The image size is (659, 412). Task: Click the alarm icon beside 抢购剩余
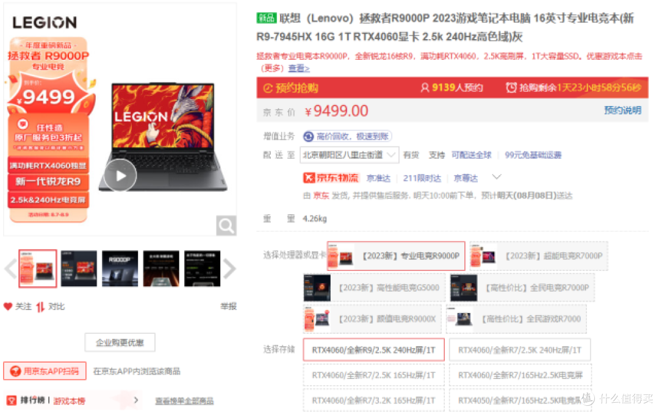pyautogui.click(x=511, y=87)
